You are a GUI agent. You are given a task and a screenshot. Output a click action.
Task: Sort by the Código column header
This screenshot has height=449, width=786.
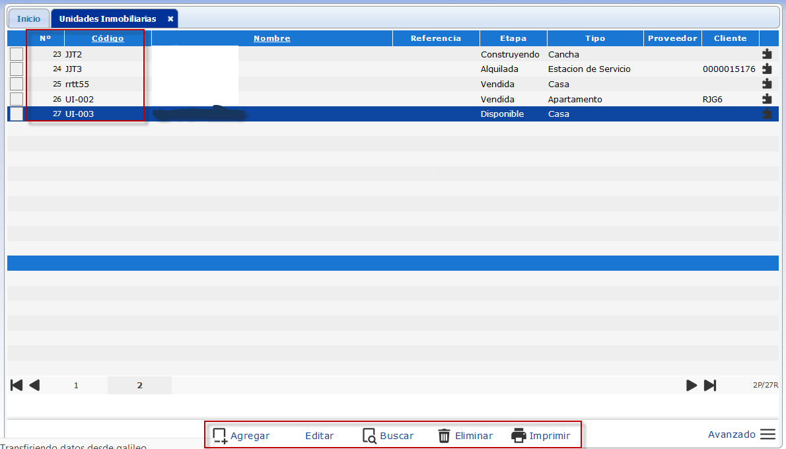(x=108, y=38)
